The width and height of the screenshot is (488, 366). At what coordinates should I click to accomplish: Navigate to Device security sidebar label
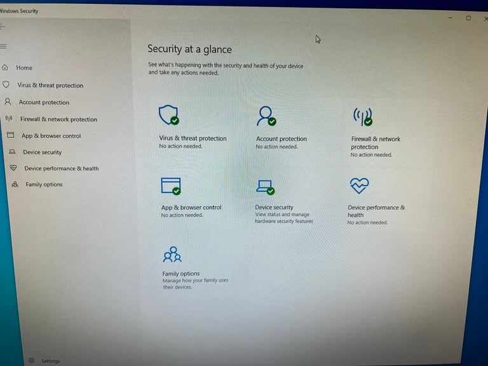pyautogui.click(x=43, y=152)
